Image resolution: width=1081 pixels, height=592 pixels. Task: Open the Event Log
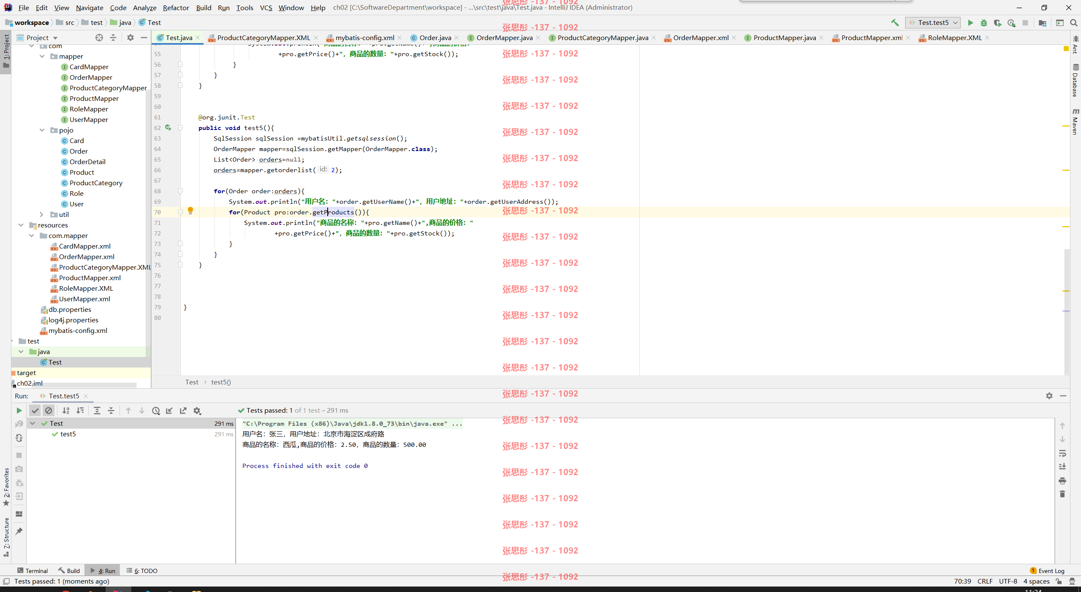point(1047,570)
